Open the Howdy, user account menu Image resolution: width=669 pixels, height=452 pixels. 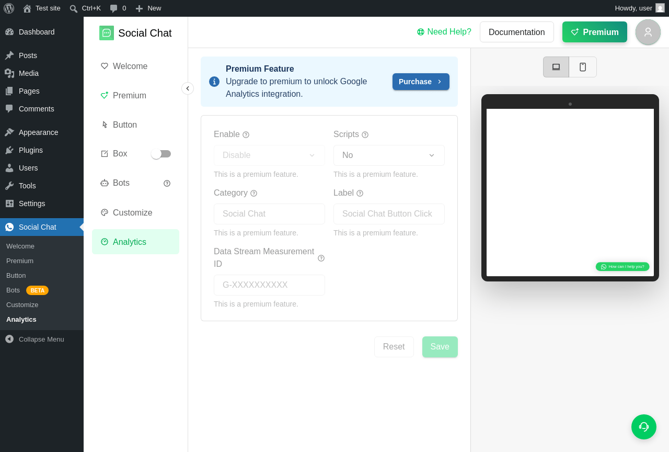pos(639,8)
